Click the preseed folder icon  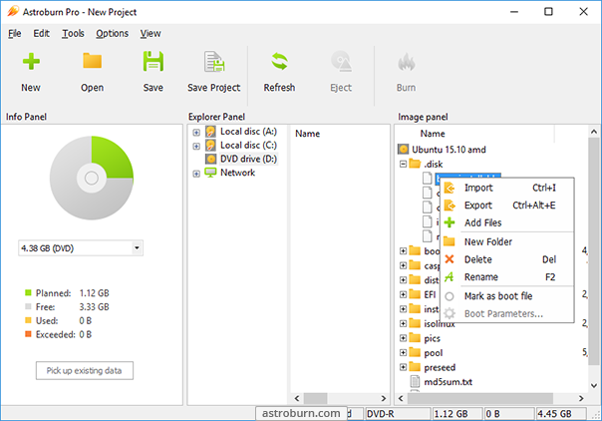tap(415, 367)
